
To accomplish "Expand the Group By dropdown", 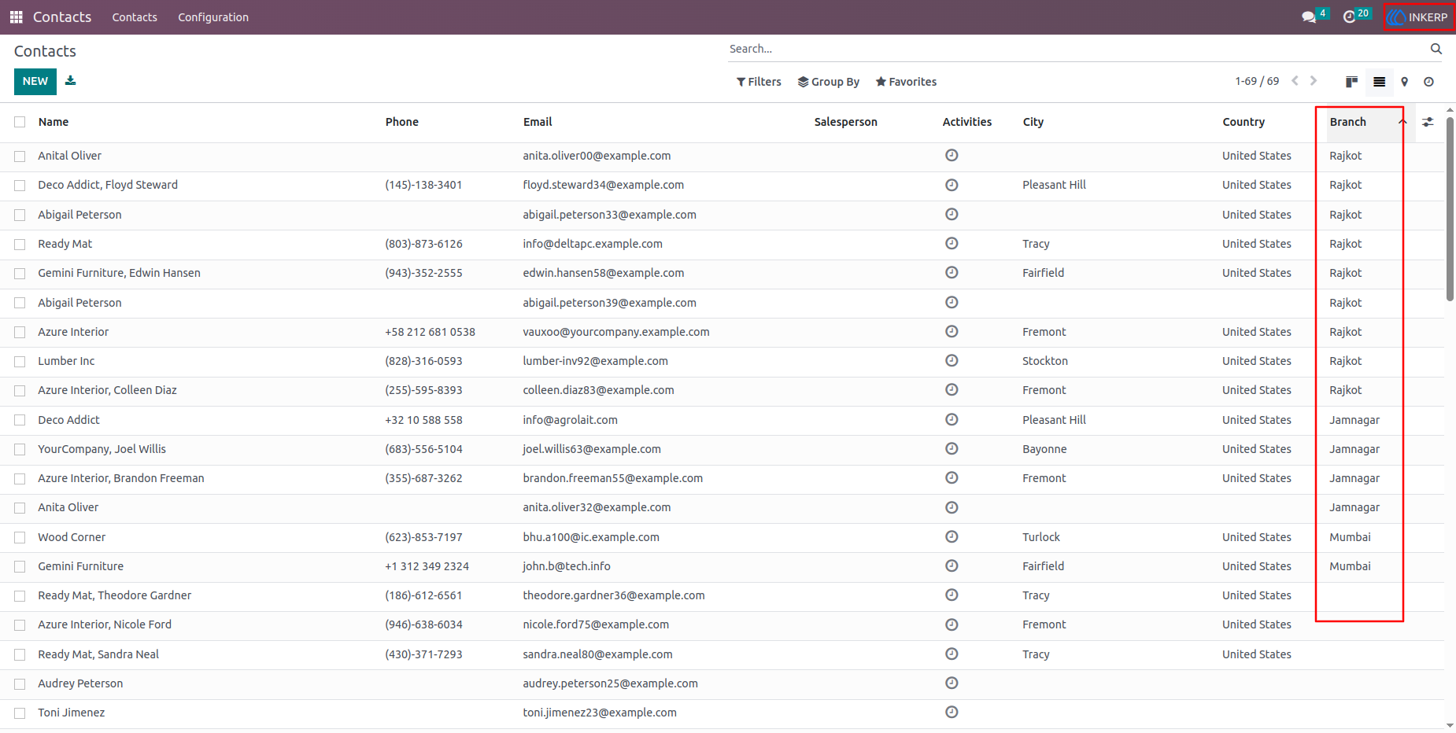I will point(829,82).
